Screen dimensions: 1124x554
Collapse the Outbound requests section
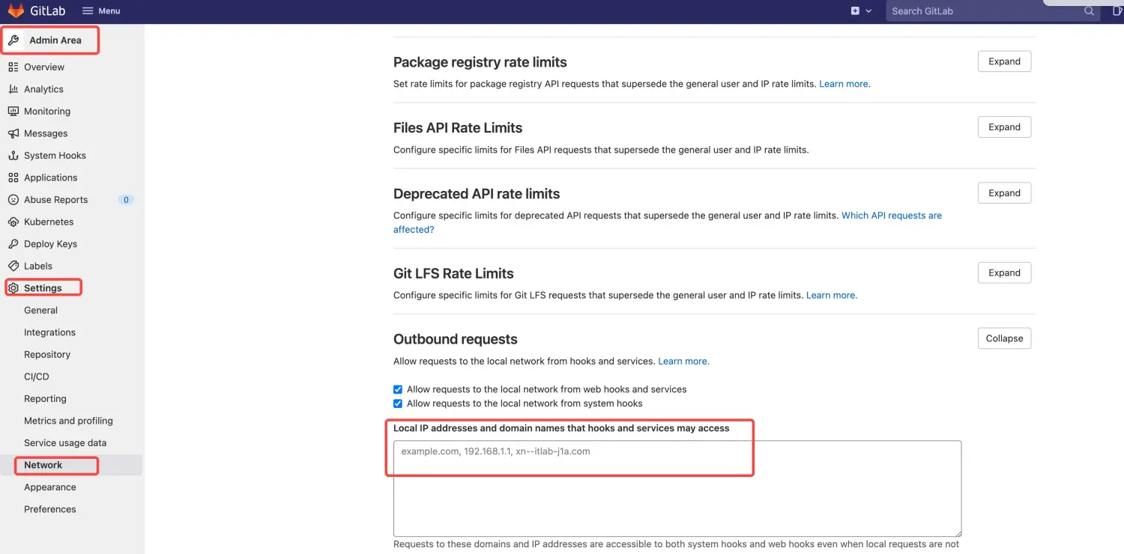click(1004, 338)
